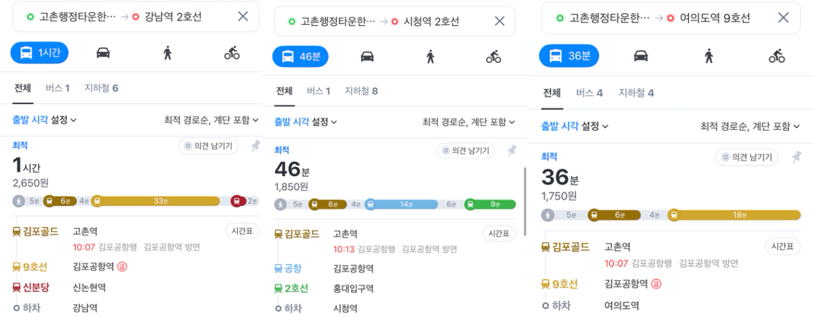Expand 출발 시각 설정 in Gangnam panel
The image size is (814, 317).
click(45, 120)
